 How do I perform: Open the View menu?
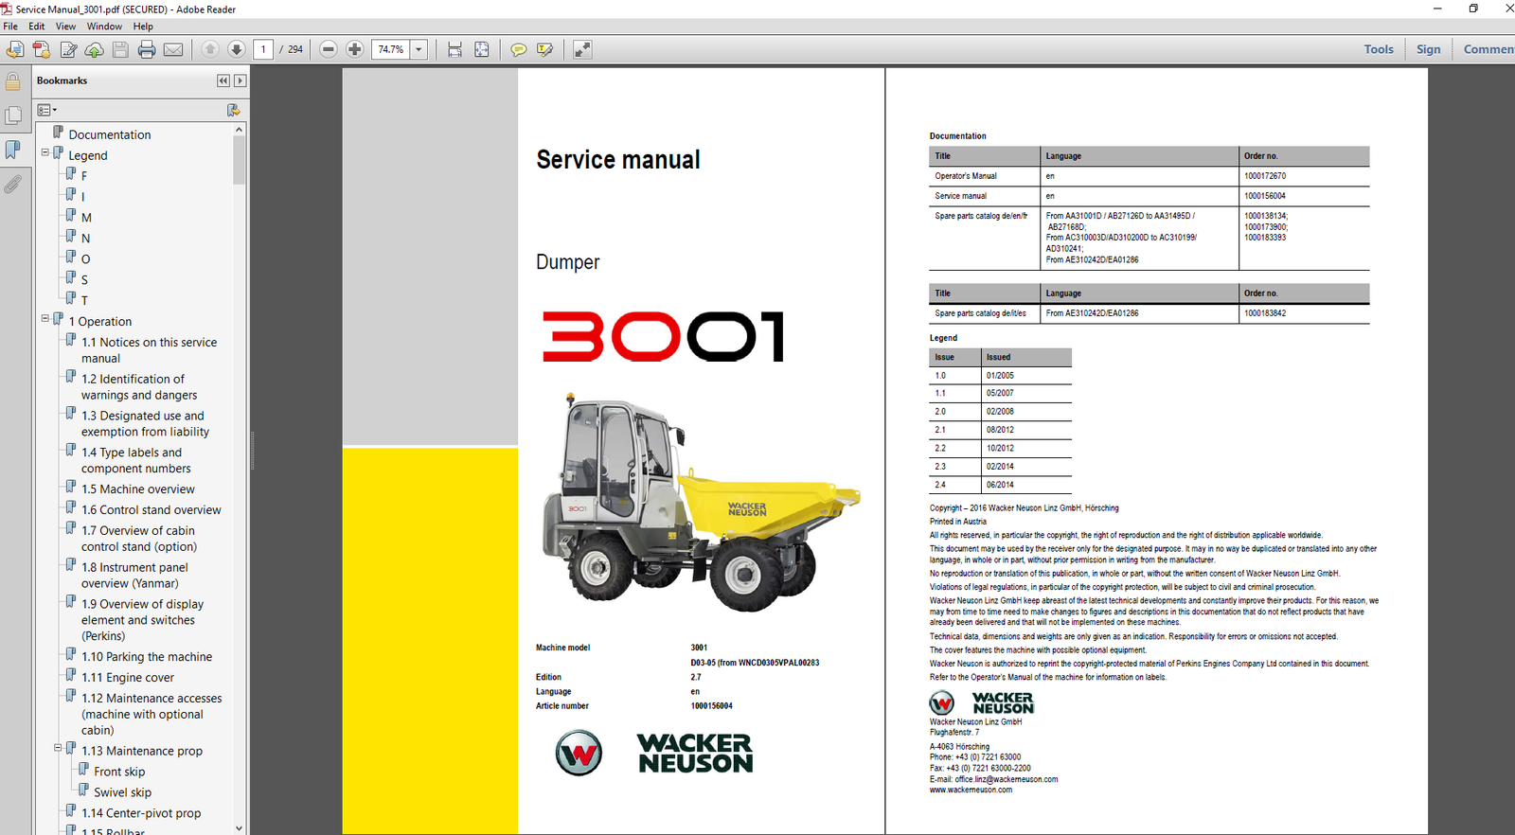point(65,27)
